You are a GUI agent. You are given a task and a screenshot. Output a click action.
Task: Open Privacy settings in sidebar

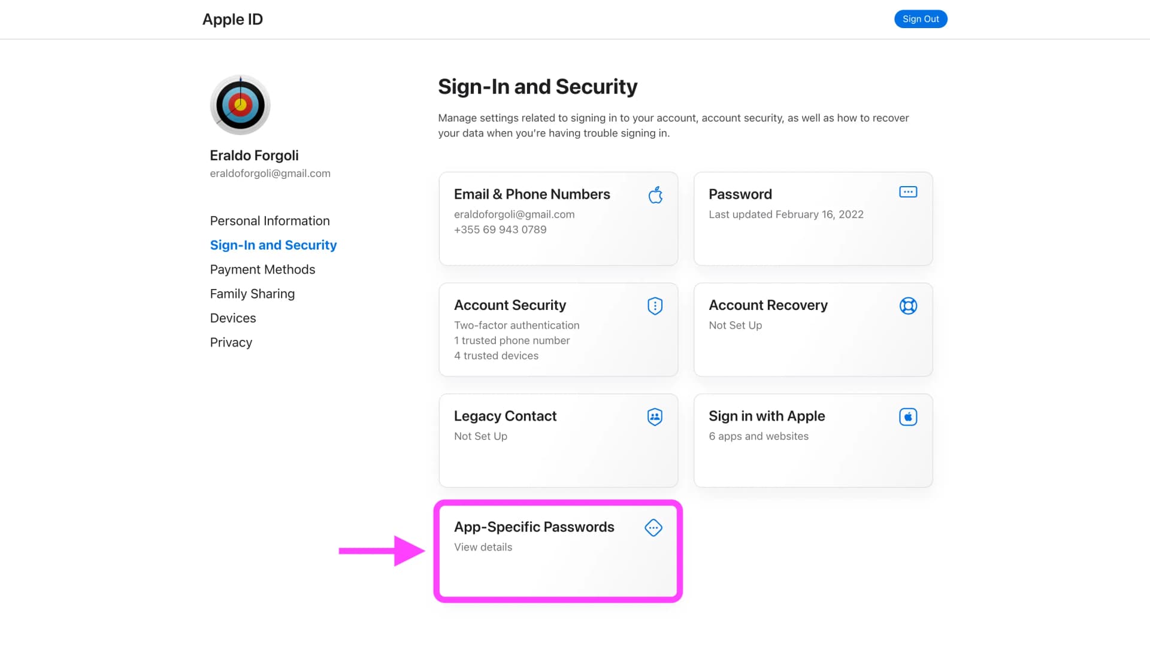click(231, 343)
